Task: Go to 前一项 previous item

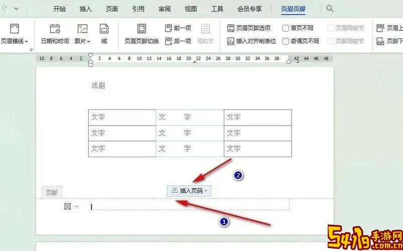Action: [x=178, y=28]
